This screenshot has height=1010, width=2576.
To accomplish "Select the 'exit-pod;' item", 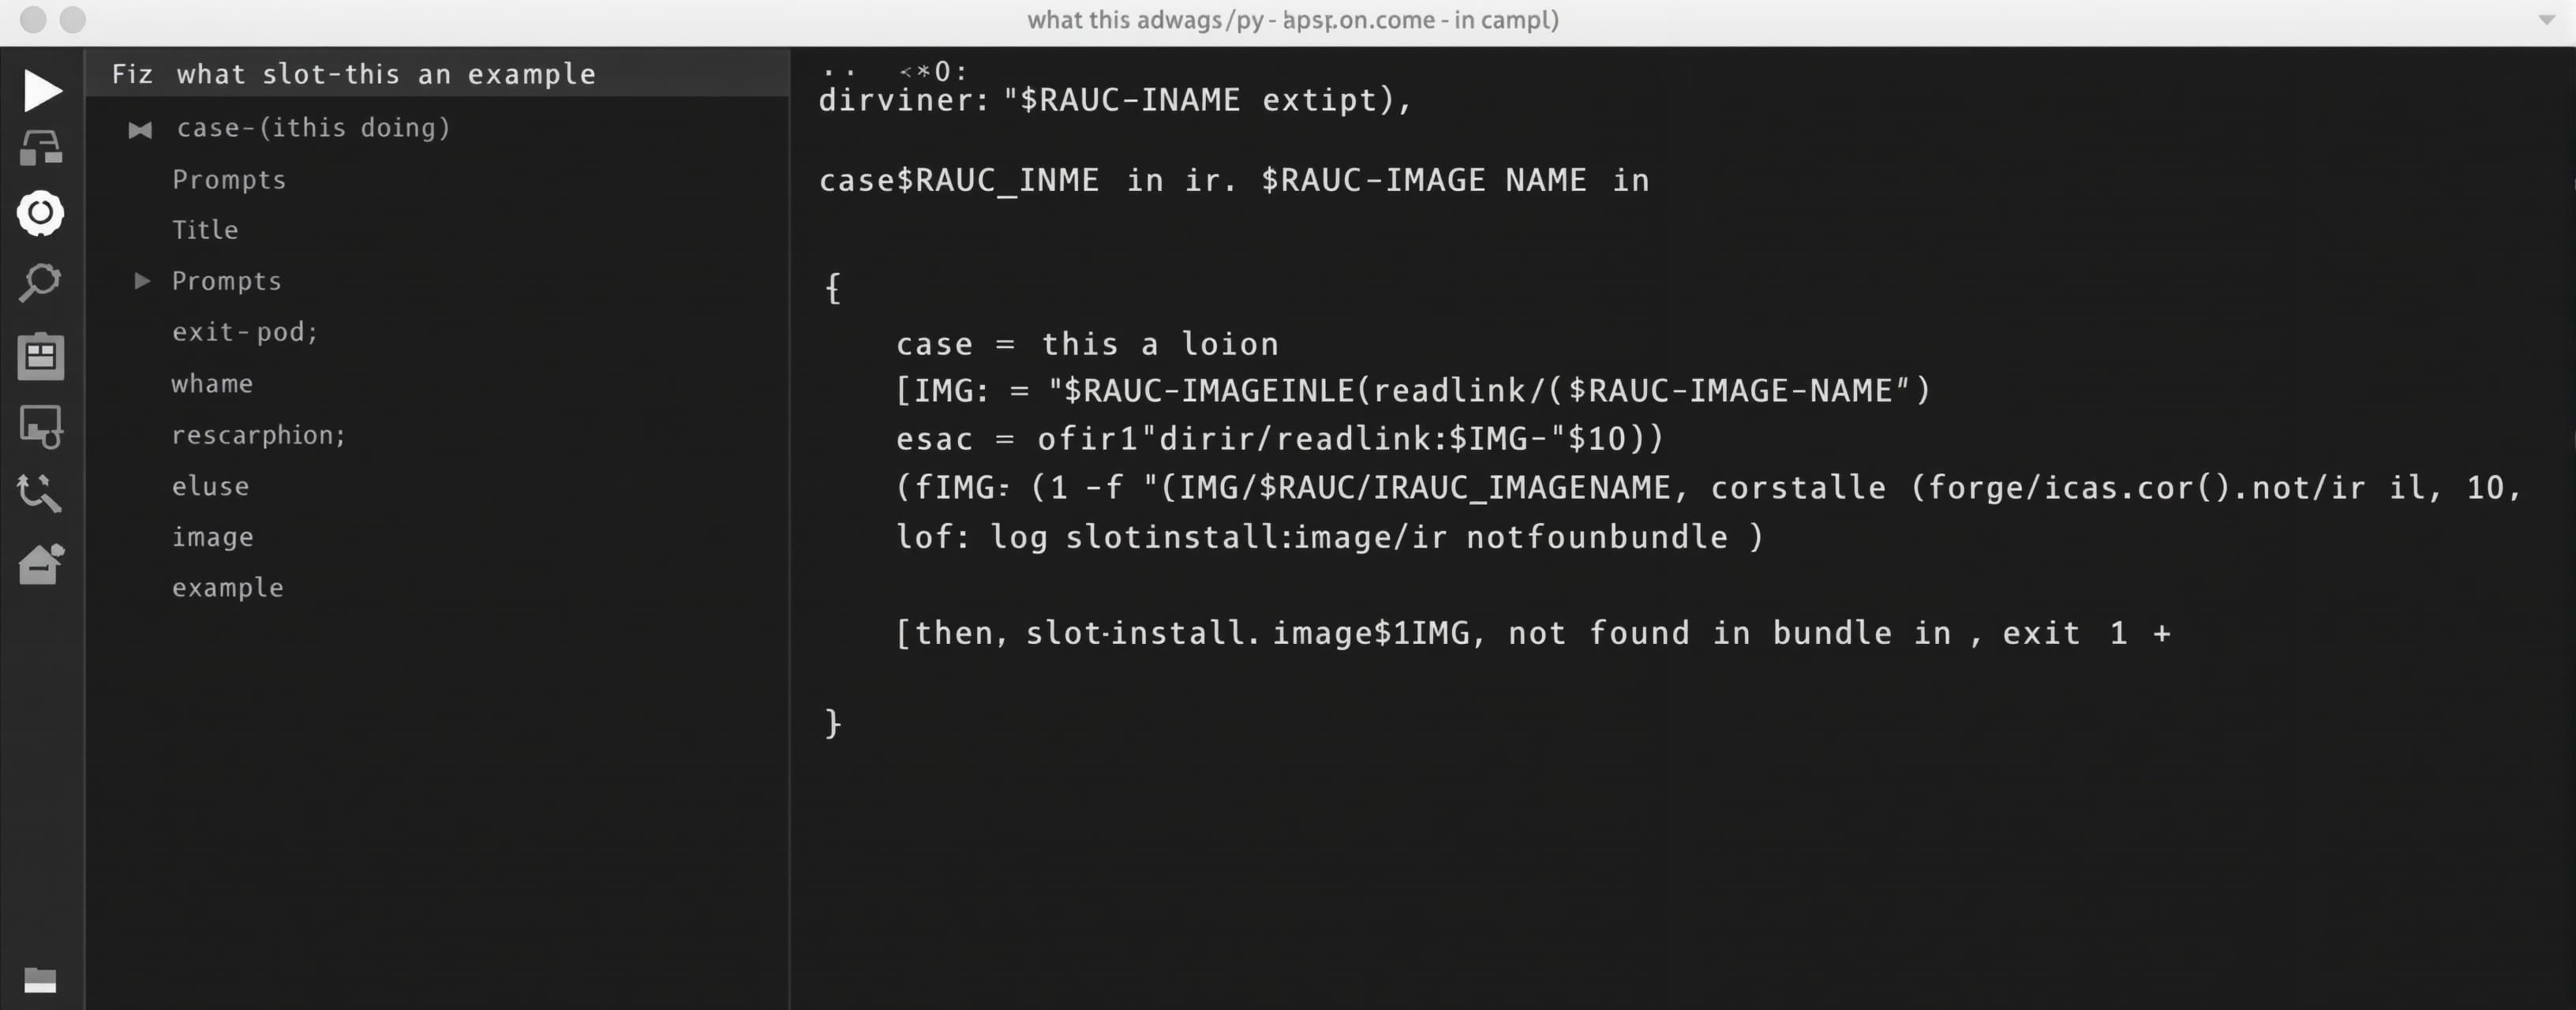I will click(245, 332).
